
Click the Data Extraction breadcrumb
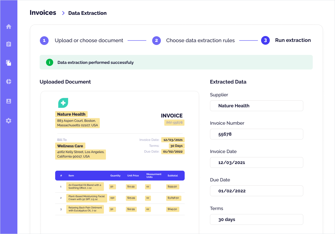[87, 13]
